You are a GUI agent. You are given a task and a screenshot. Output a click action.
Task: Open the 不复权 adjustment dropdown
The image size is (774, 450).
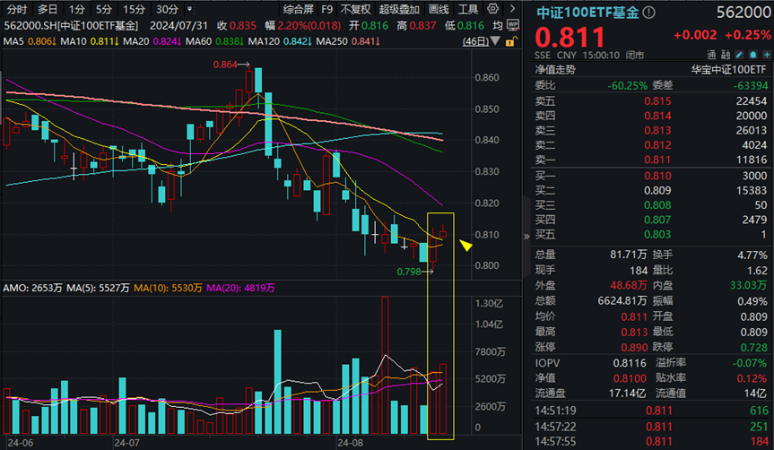coord(355,9)
